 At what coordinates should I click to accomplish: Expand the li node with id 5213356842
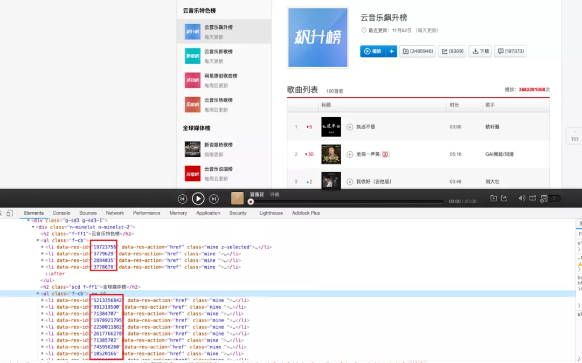click(x=43, y=301)
